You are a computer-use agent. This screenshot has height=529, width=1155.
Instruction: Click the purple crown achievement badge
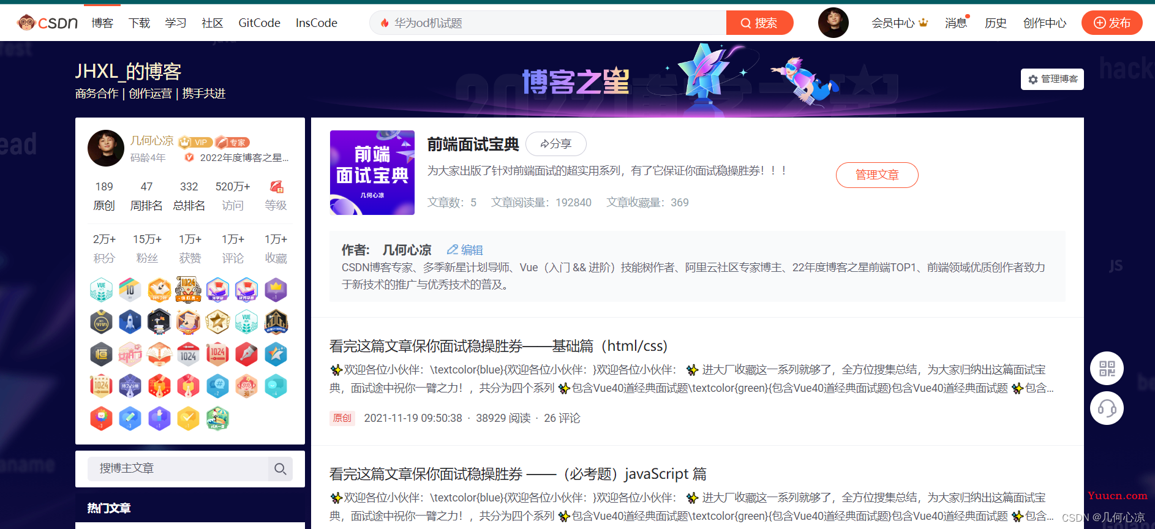pos(276,290)
